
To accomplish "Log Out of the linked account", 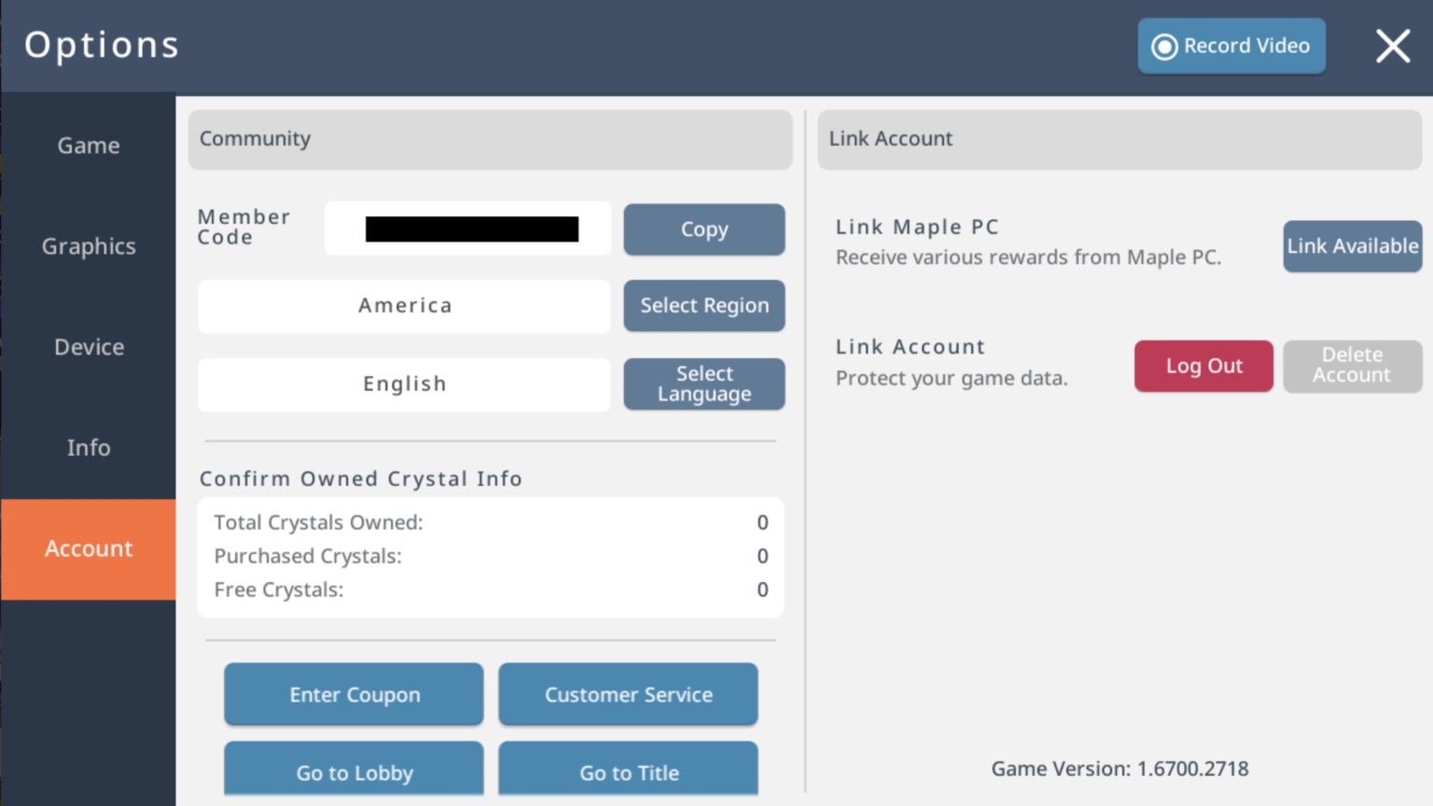I will click(x=1203, y=366).
